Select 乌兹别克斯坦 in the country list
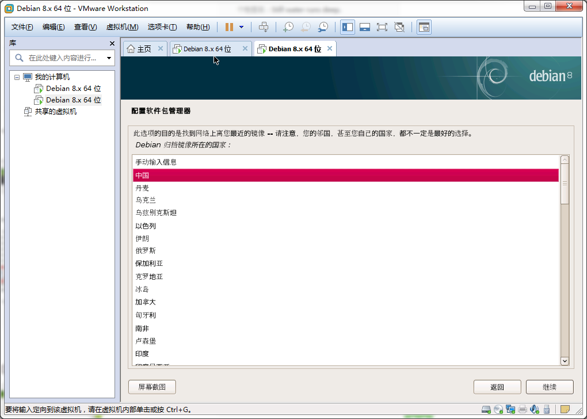Image resolution: width=587 pixels, height=419 pixels. [x=345, y=213]
